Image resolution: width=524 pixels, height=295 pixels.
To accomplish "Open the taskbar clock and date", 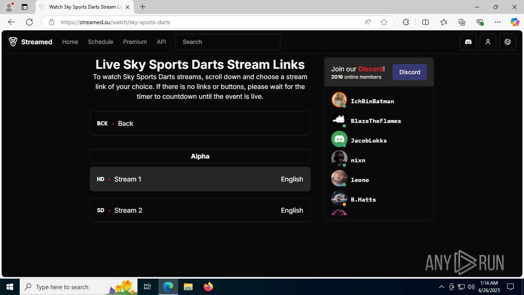I will tap(489, 287).
